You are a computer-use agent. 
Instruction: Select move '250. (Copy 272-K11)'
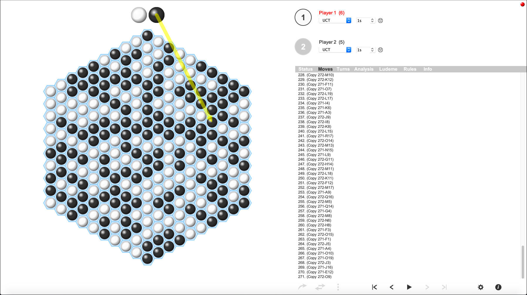tap(316, 178)
